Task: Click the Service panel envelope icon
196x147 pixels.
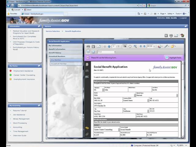Action: tap(176, 36)
